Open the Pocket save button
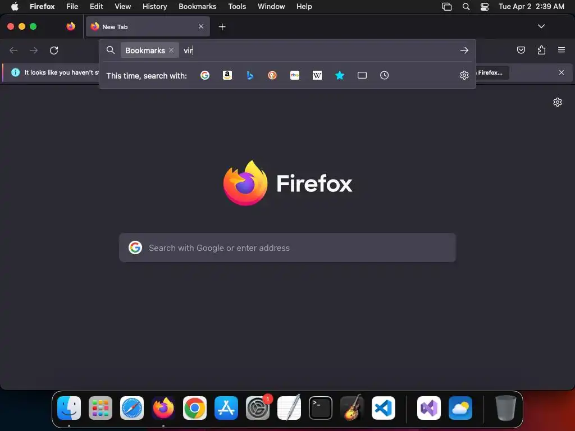The image size is (575, 431). (x=521, y=50)
